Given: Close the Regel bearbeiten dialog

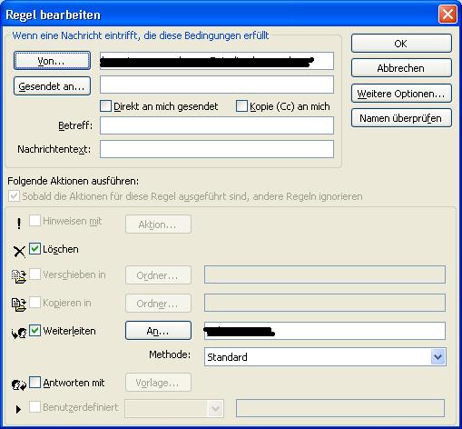Looking at the screenshot, I should point(447,15).
